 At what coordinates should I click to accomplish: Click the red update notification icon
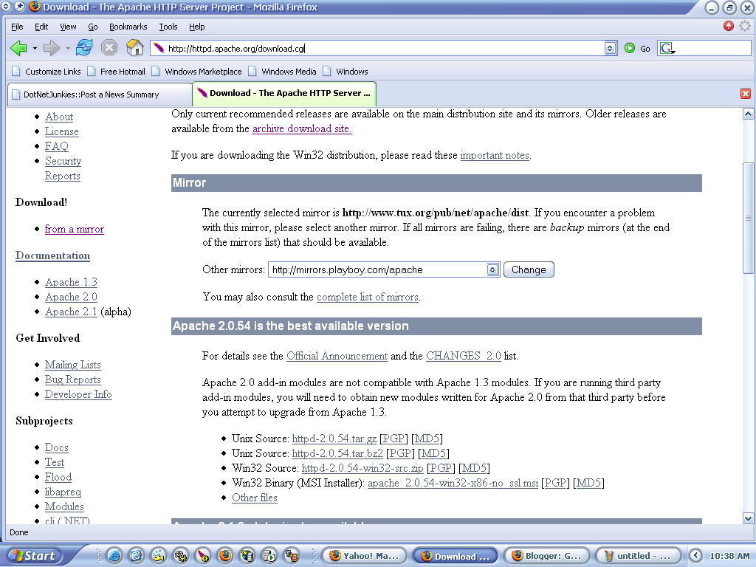point(729,26)
